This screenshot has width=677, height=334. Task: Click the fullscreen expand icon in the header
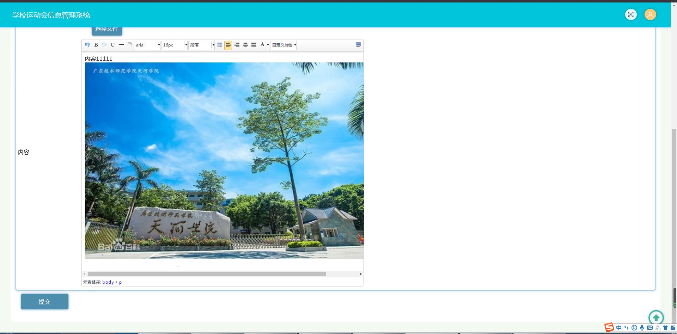click(x=631, y=14)
